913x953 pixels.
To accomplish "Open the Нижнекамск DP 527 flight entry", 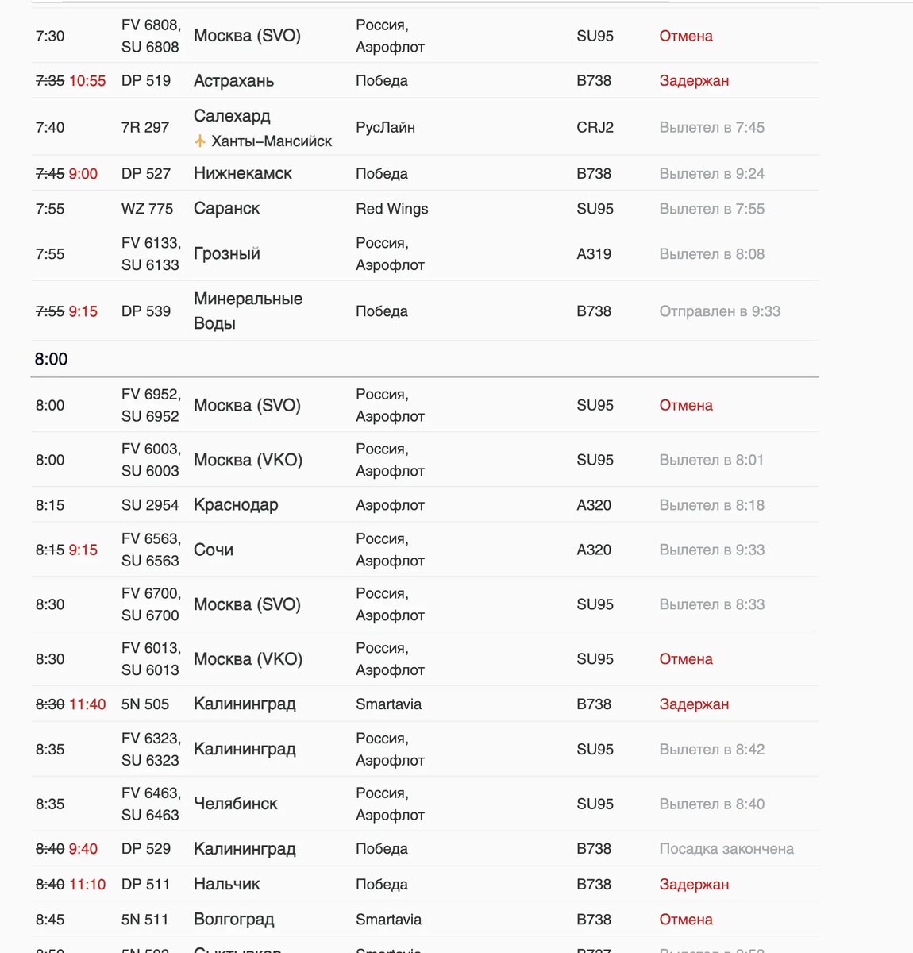I will (425, 173).
